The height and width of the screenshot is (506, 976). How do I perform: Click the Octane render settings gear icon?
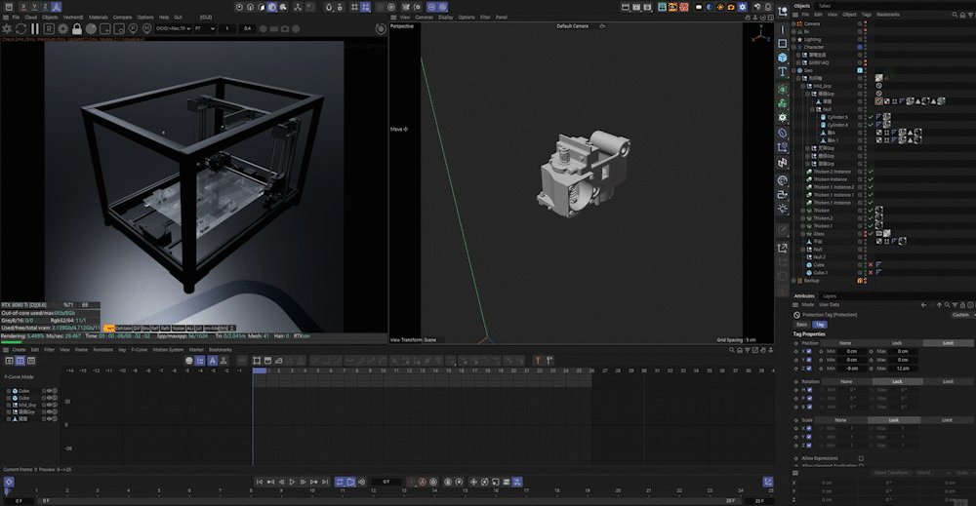[61, 29]
